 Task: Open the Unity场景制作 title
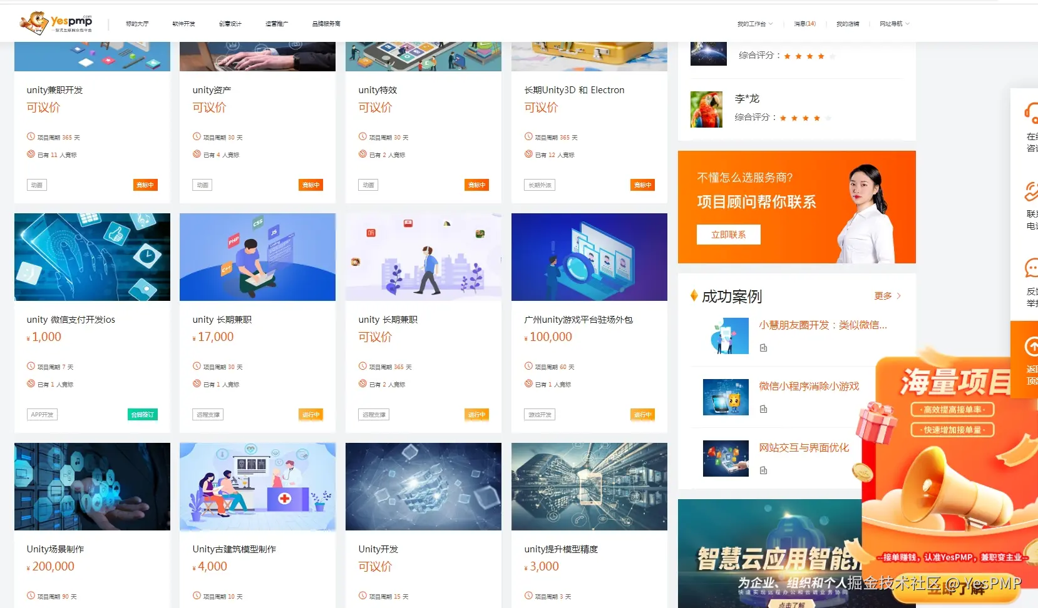(55, 549)
